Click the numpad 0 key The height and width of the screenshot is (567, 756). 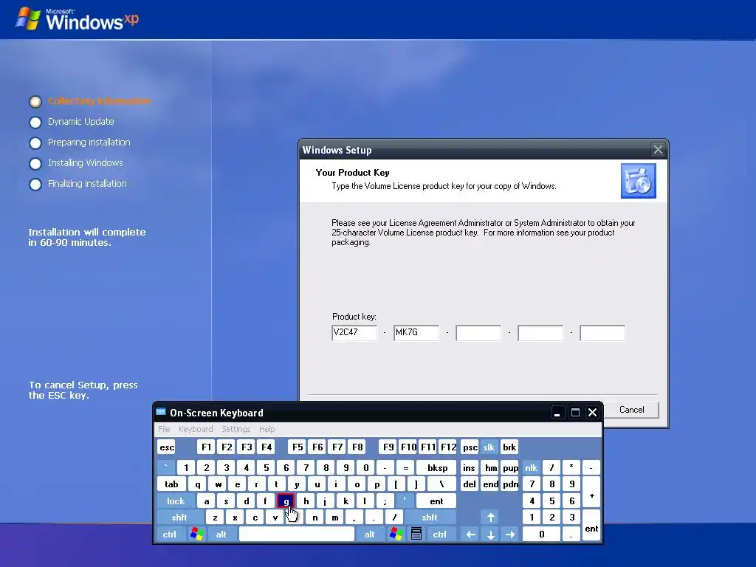coord(541,535)
